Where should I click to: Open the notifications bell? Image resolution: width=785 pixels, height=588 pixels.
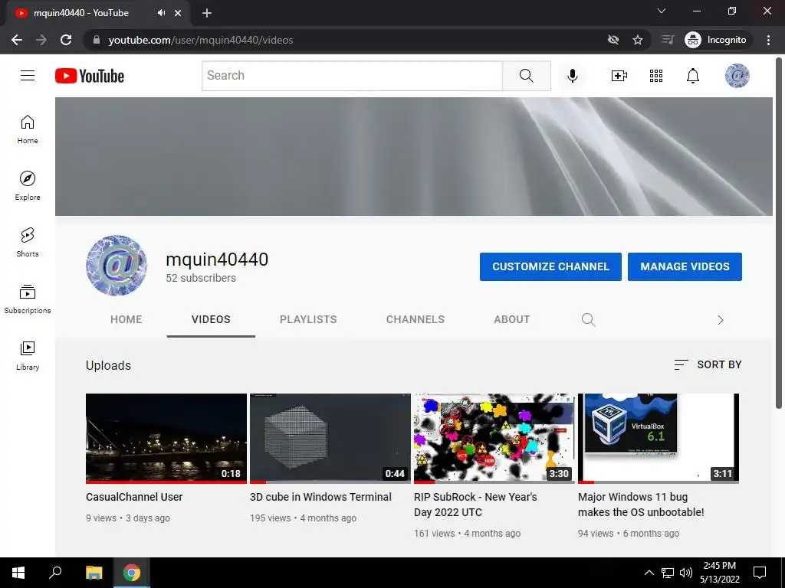693,76
